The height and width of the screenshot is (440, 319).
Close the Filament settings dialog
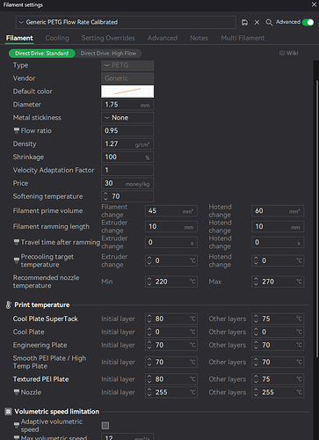(x=314, y=4)
